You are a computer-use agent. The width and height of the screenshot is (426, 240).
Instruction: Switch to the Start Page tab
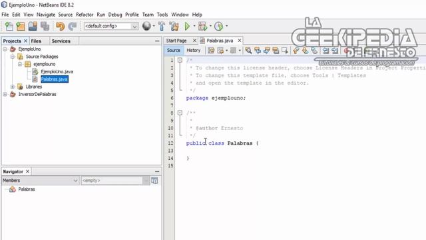point(176,41)
